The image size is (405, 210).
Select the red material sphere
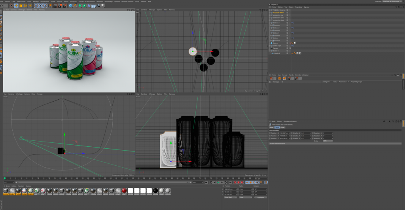124,191
